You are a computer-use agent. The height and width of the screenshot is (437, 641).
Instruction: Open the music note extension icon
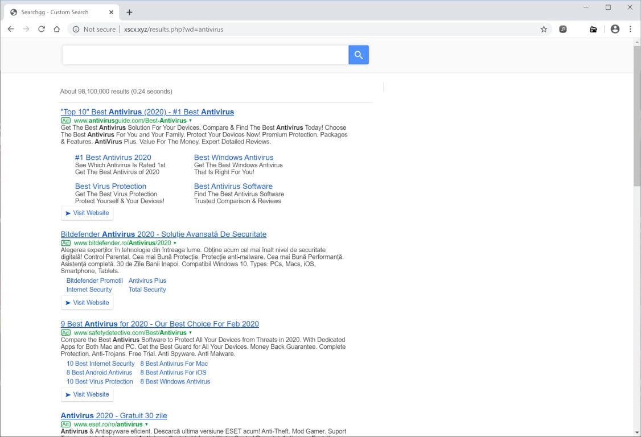coord(563,29)
